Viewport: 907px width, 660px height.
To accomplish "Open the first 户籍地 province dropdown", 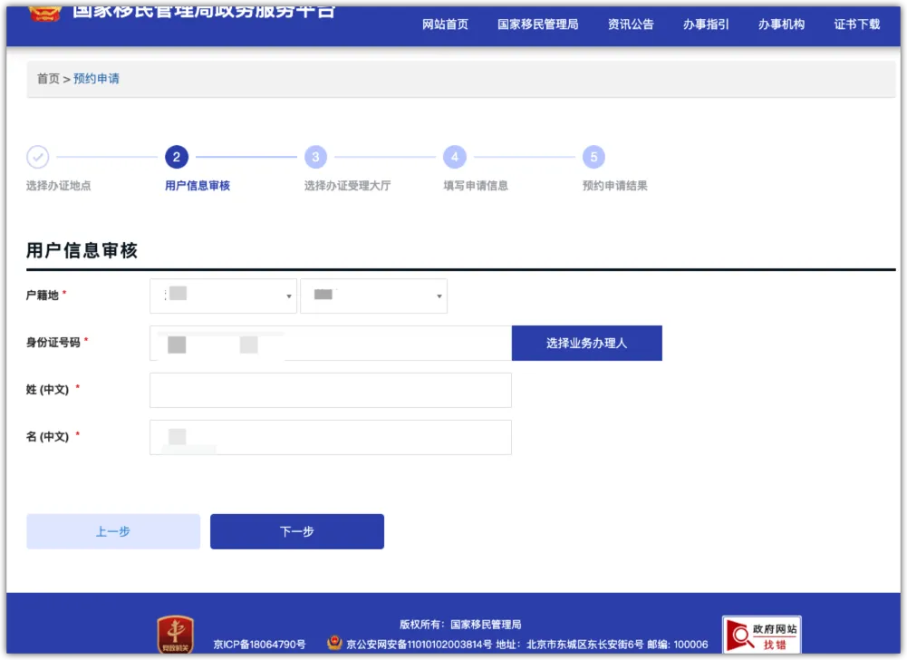I will (223, 296).
